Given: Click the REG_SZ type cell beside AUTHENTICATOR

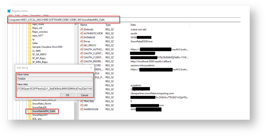Looking at the screenshot, I should 109,33.
